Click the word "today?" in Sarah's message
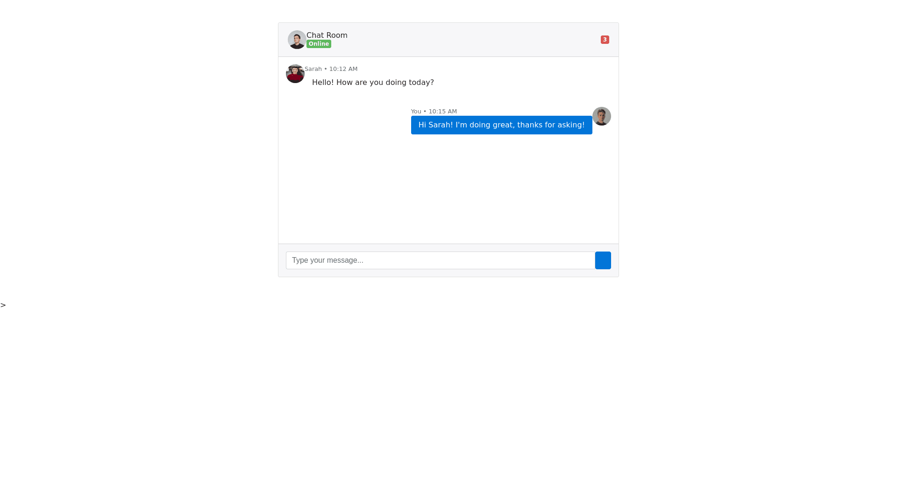Viewport: 897px width, 504px height. pos(421,83)
